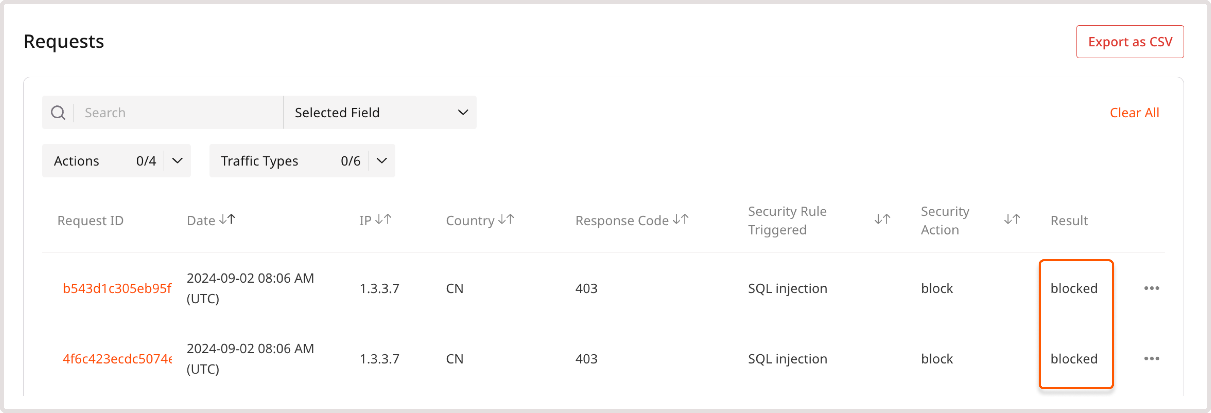Image resolution: width=1211 pixels, height=413 pixels.
Task: Click Export as CSV button
Action: [x=1130, y=42]
